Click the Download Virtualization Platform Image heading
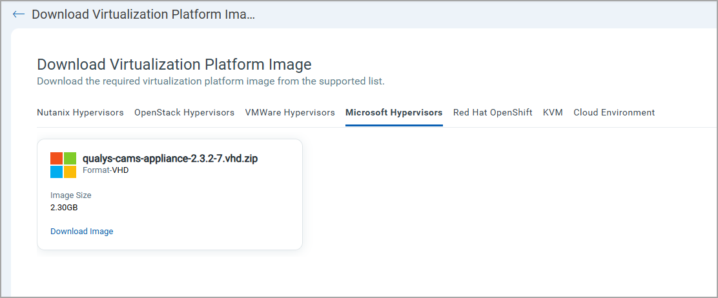 [x=174, y=65]
